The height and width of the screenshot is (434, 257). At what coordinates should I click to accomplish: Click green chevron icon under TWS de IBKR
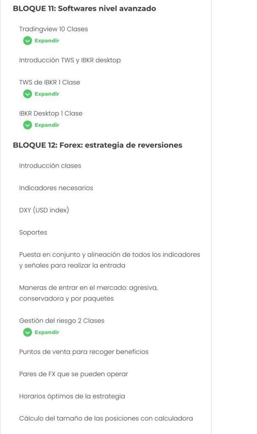click(x=28, y=94)
